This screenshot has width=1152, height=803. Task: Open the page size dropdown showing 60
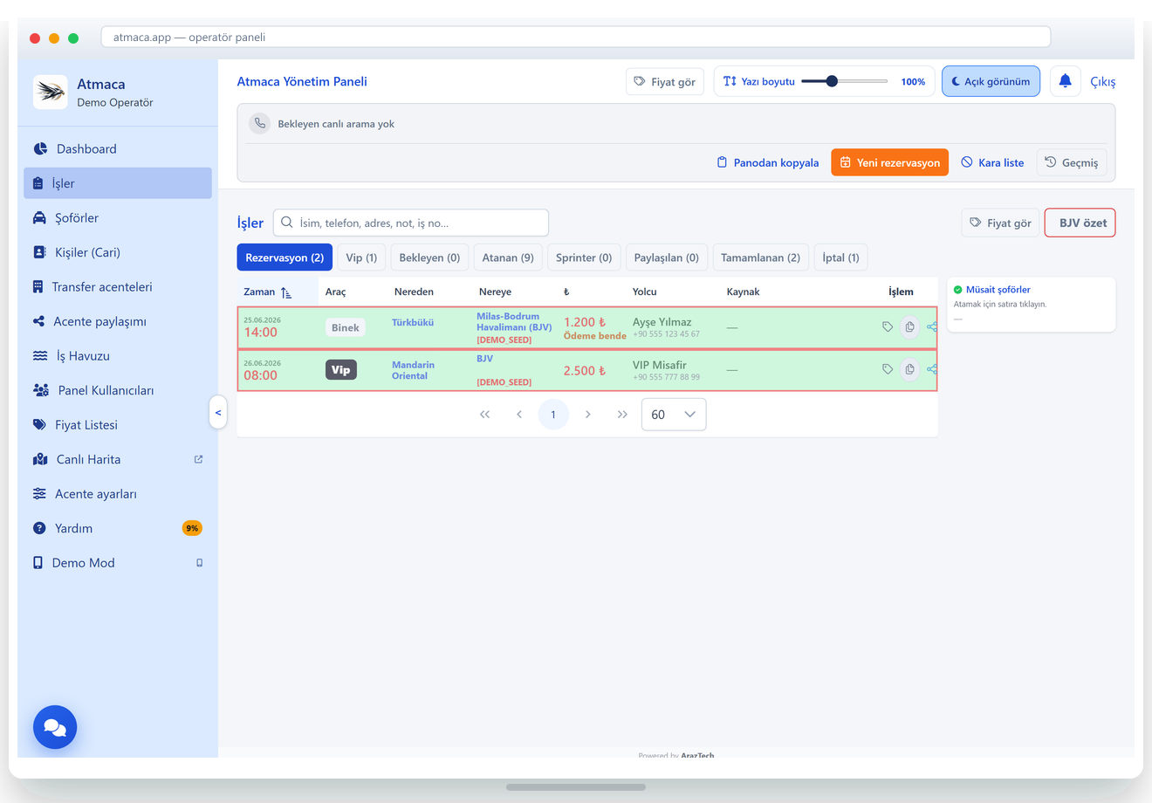click(674, 415)
